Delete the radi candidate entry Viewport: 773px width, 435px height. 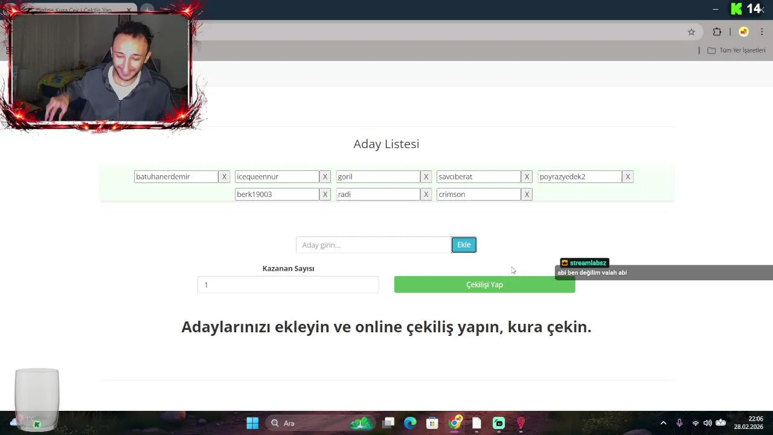pyautogui.click(x=426, y=194)
